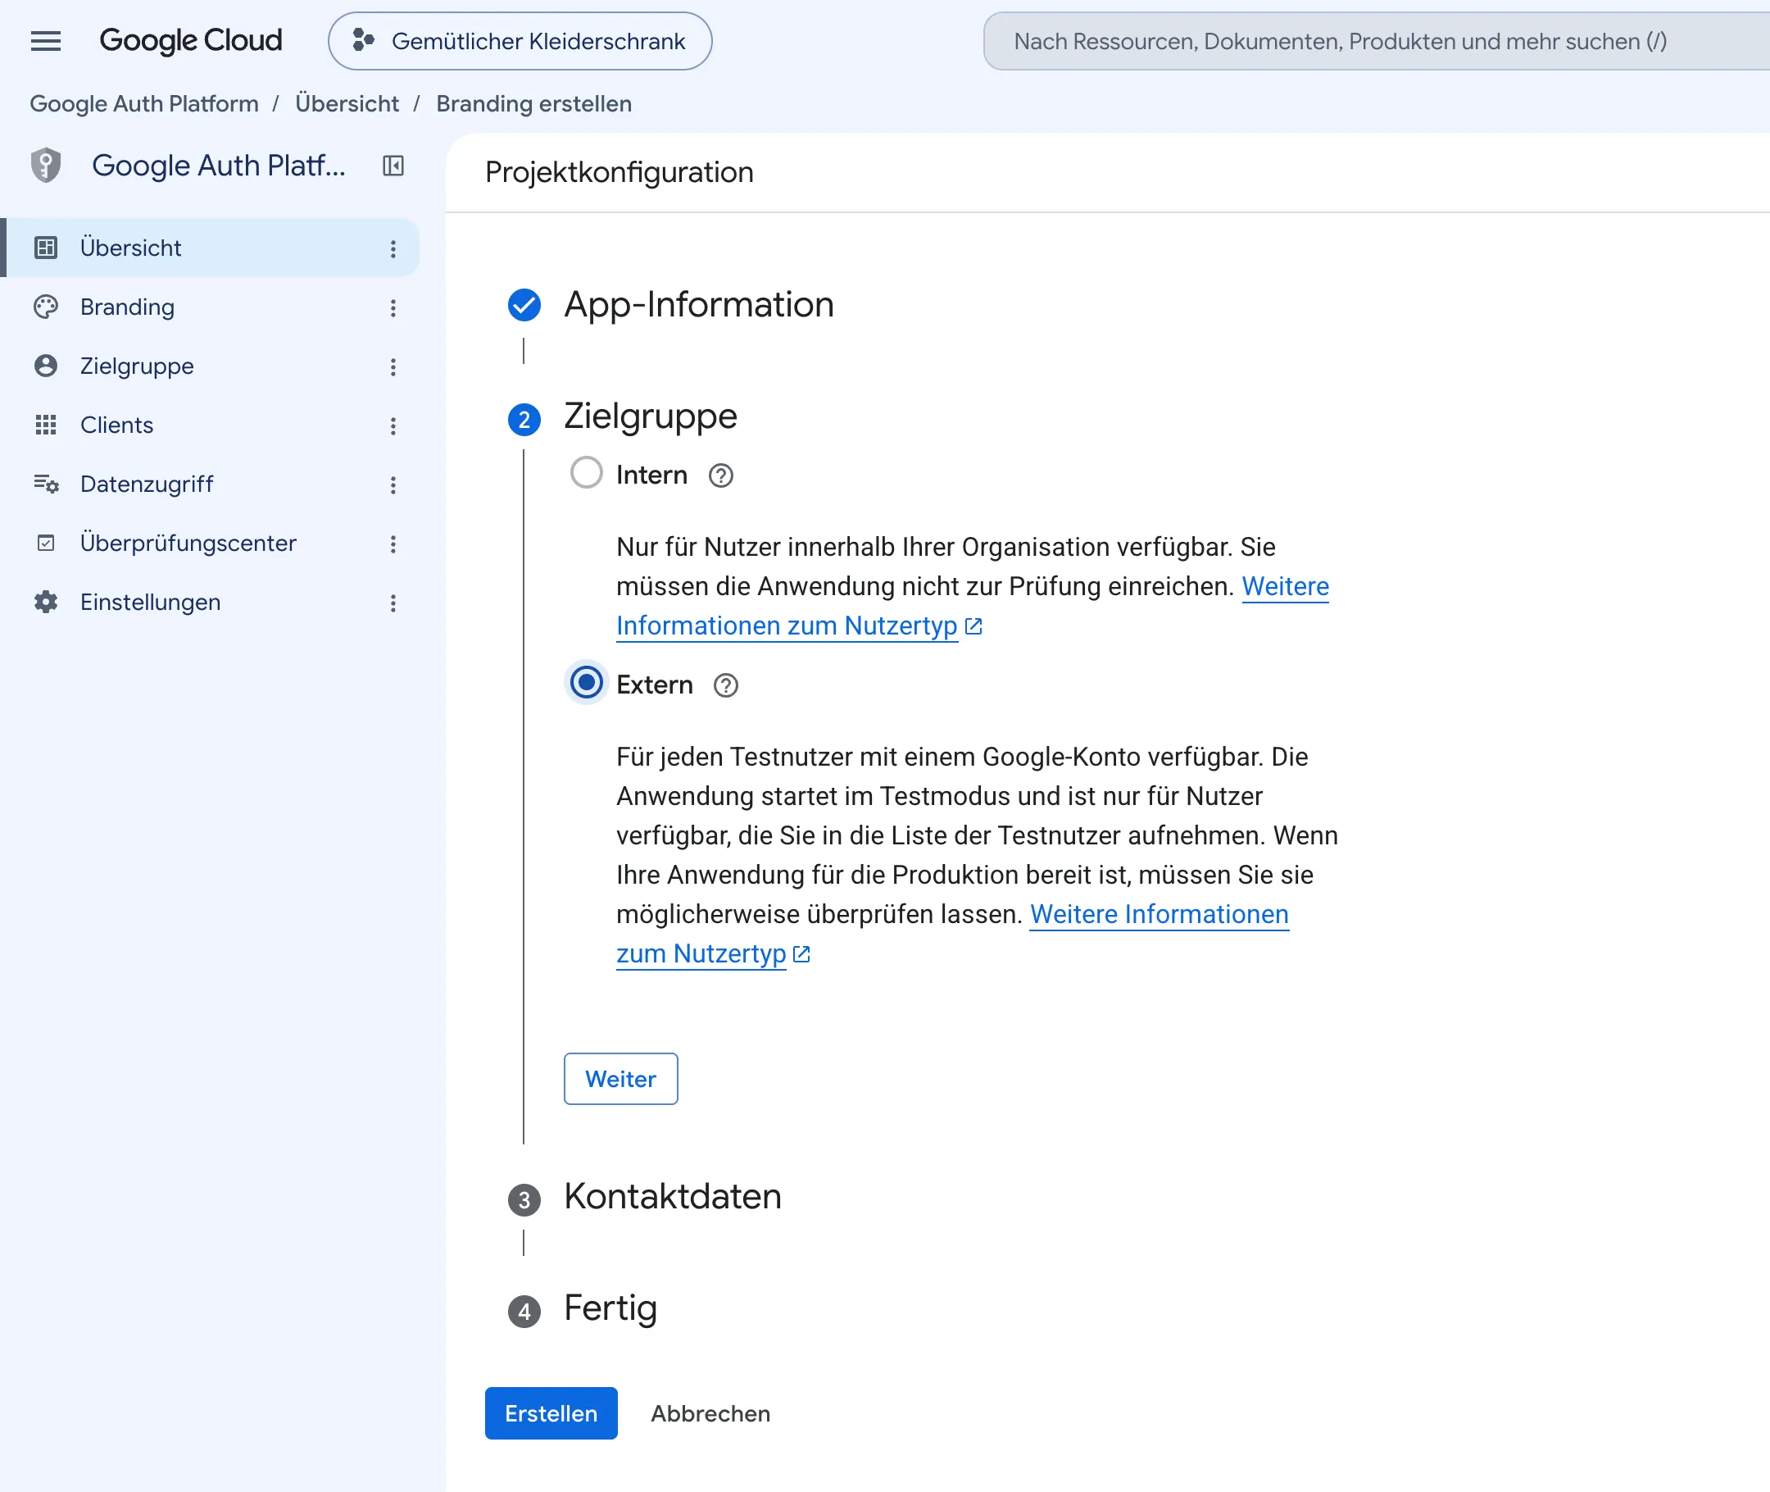
Task: Click the Einstellungen gear icon
Action: [x=46, y=603]
